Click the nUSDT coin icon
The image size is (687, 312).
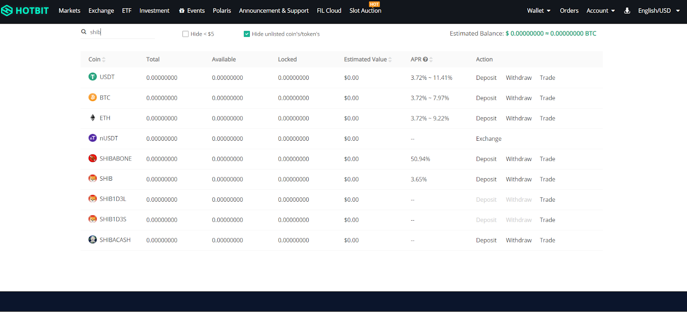pyautogui.click(x=92, y=138)
